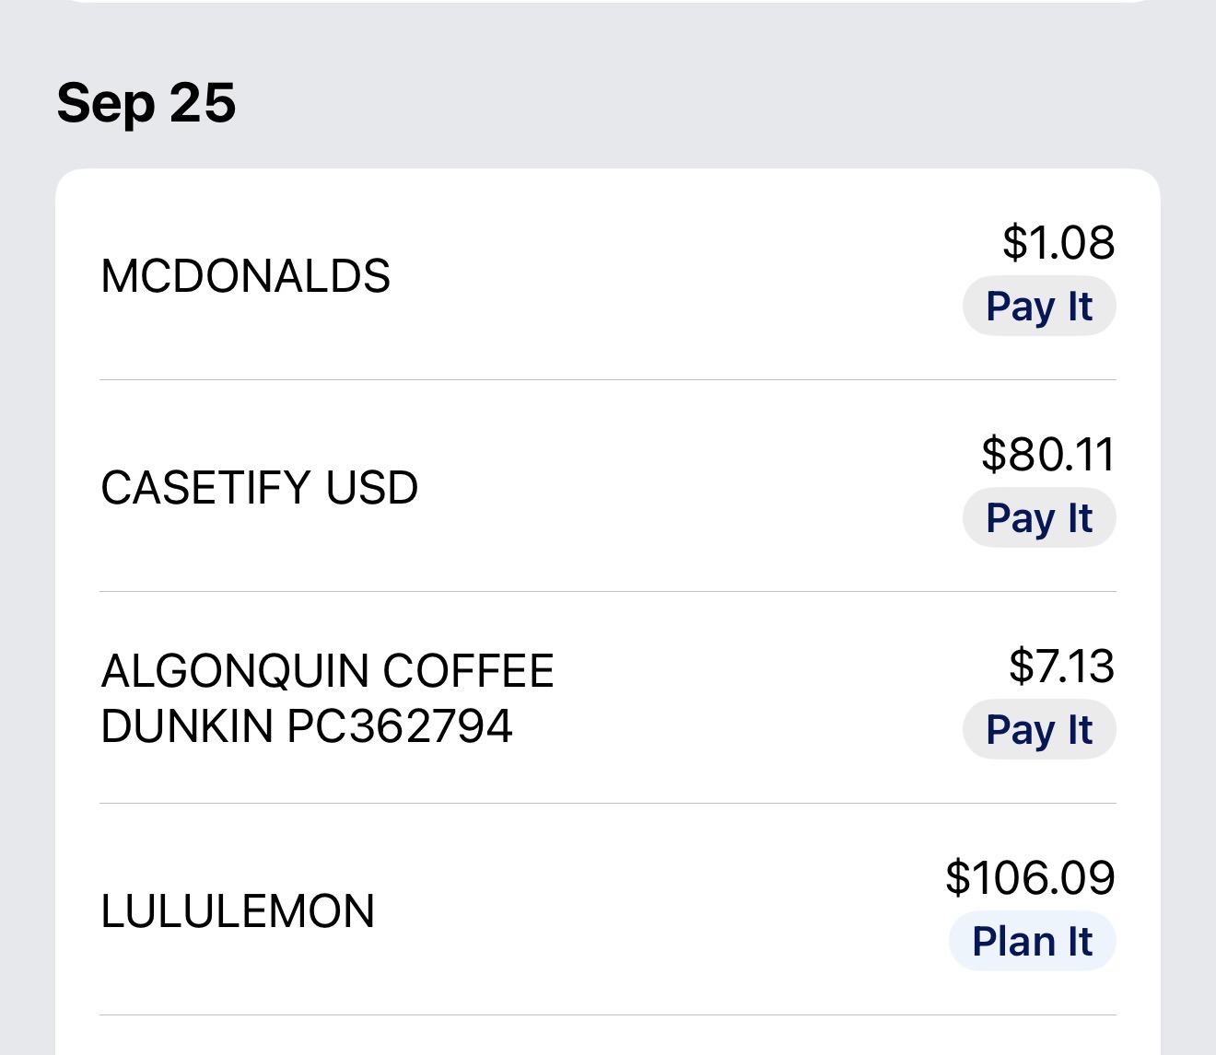Tap the $106.09 purchase amount
The height and width of the screenshot is (1055, 1216).
[1030, 877]
